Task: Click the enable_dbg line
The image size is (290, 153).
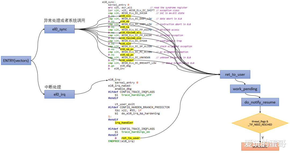Action: pyautogui.click(x=123, y=89)
